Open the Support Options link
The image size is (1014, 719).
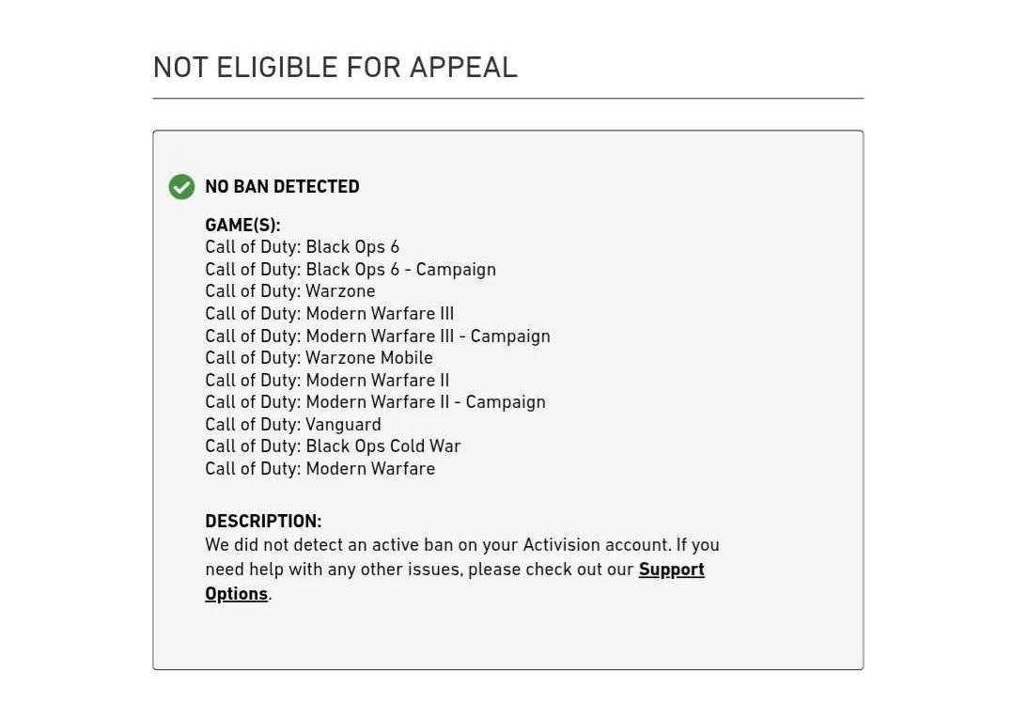click(x=671, y=570)
